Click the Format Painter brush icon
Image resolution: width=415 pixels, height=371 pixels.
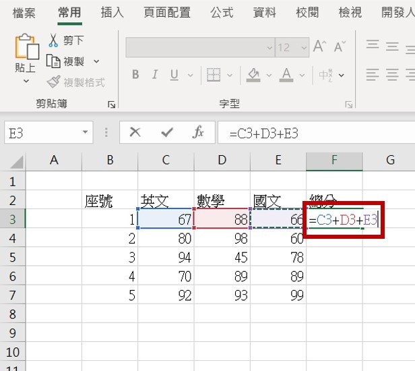point(53,82)
